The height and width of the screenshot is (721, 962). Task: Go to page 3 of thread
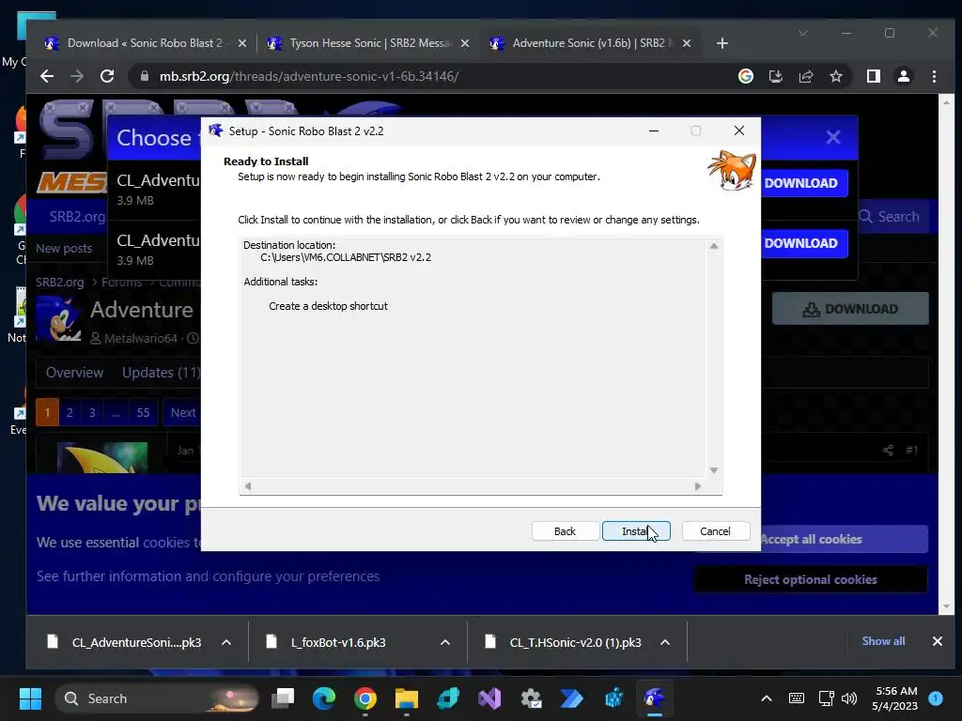tap(93, 413)
